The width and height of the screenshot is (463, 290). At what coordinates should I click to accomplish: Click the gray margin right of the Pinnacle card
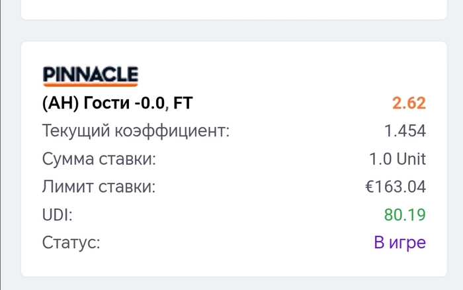pos(455,159)
